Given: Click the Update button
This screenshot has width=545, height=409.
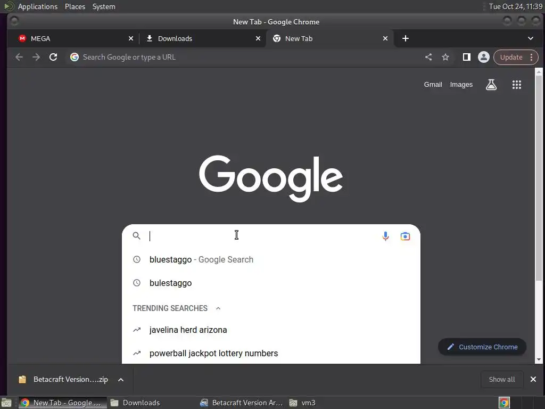Looking at the screenshot, I should pos(511,57).
